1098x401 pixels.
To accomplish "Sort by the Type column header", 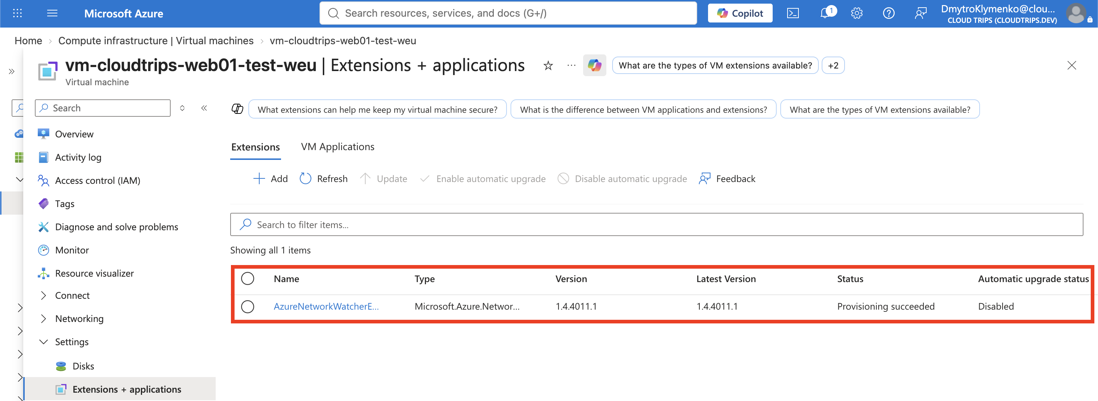I will point(424,279).
